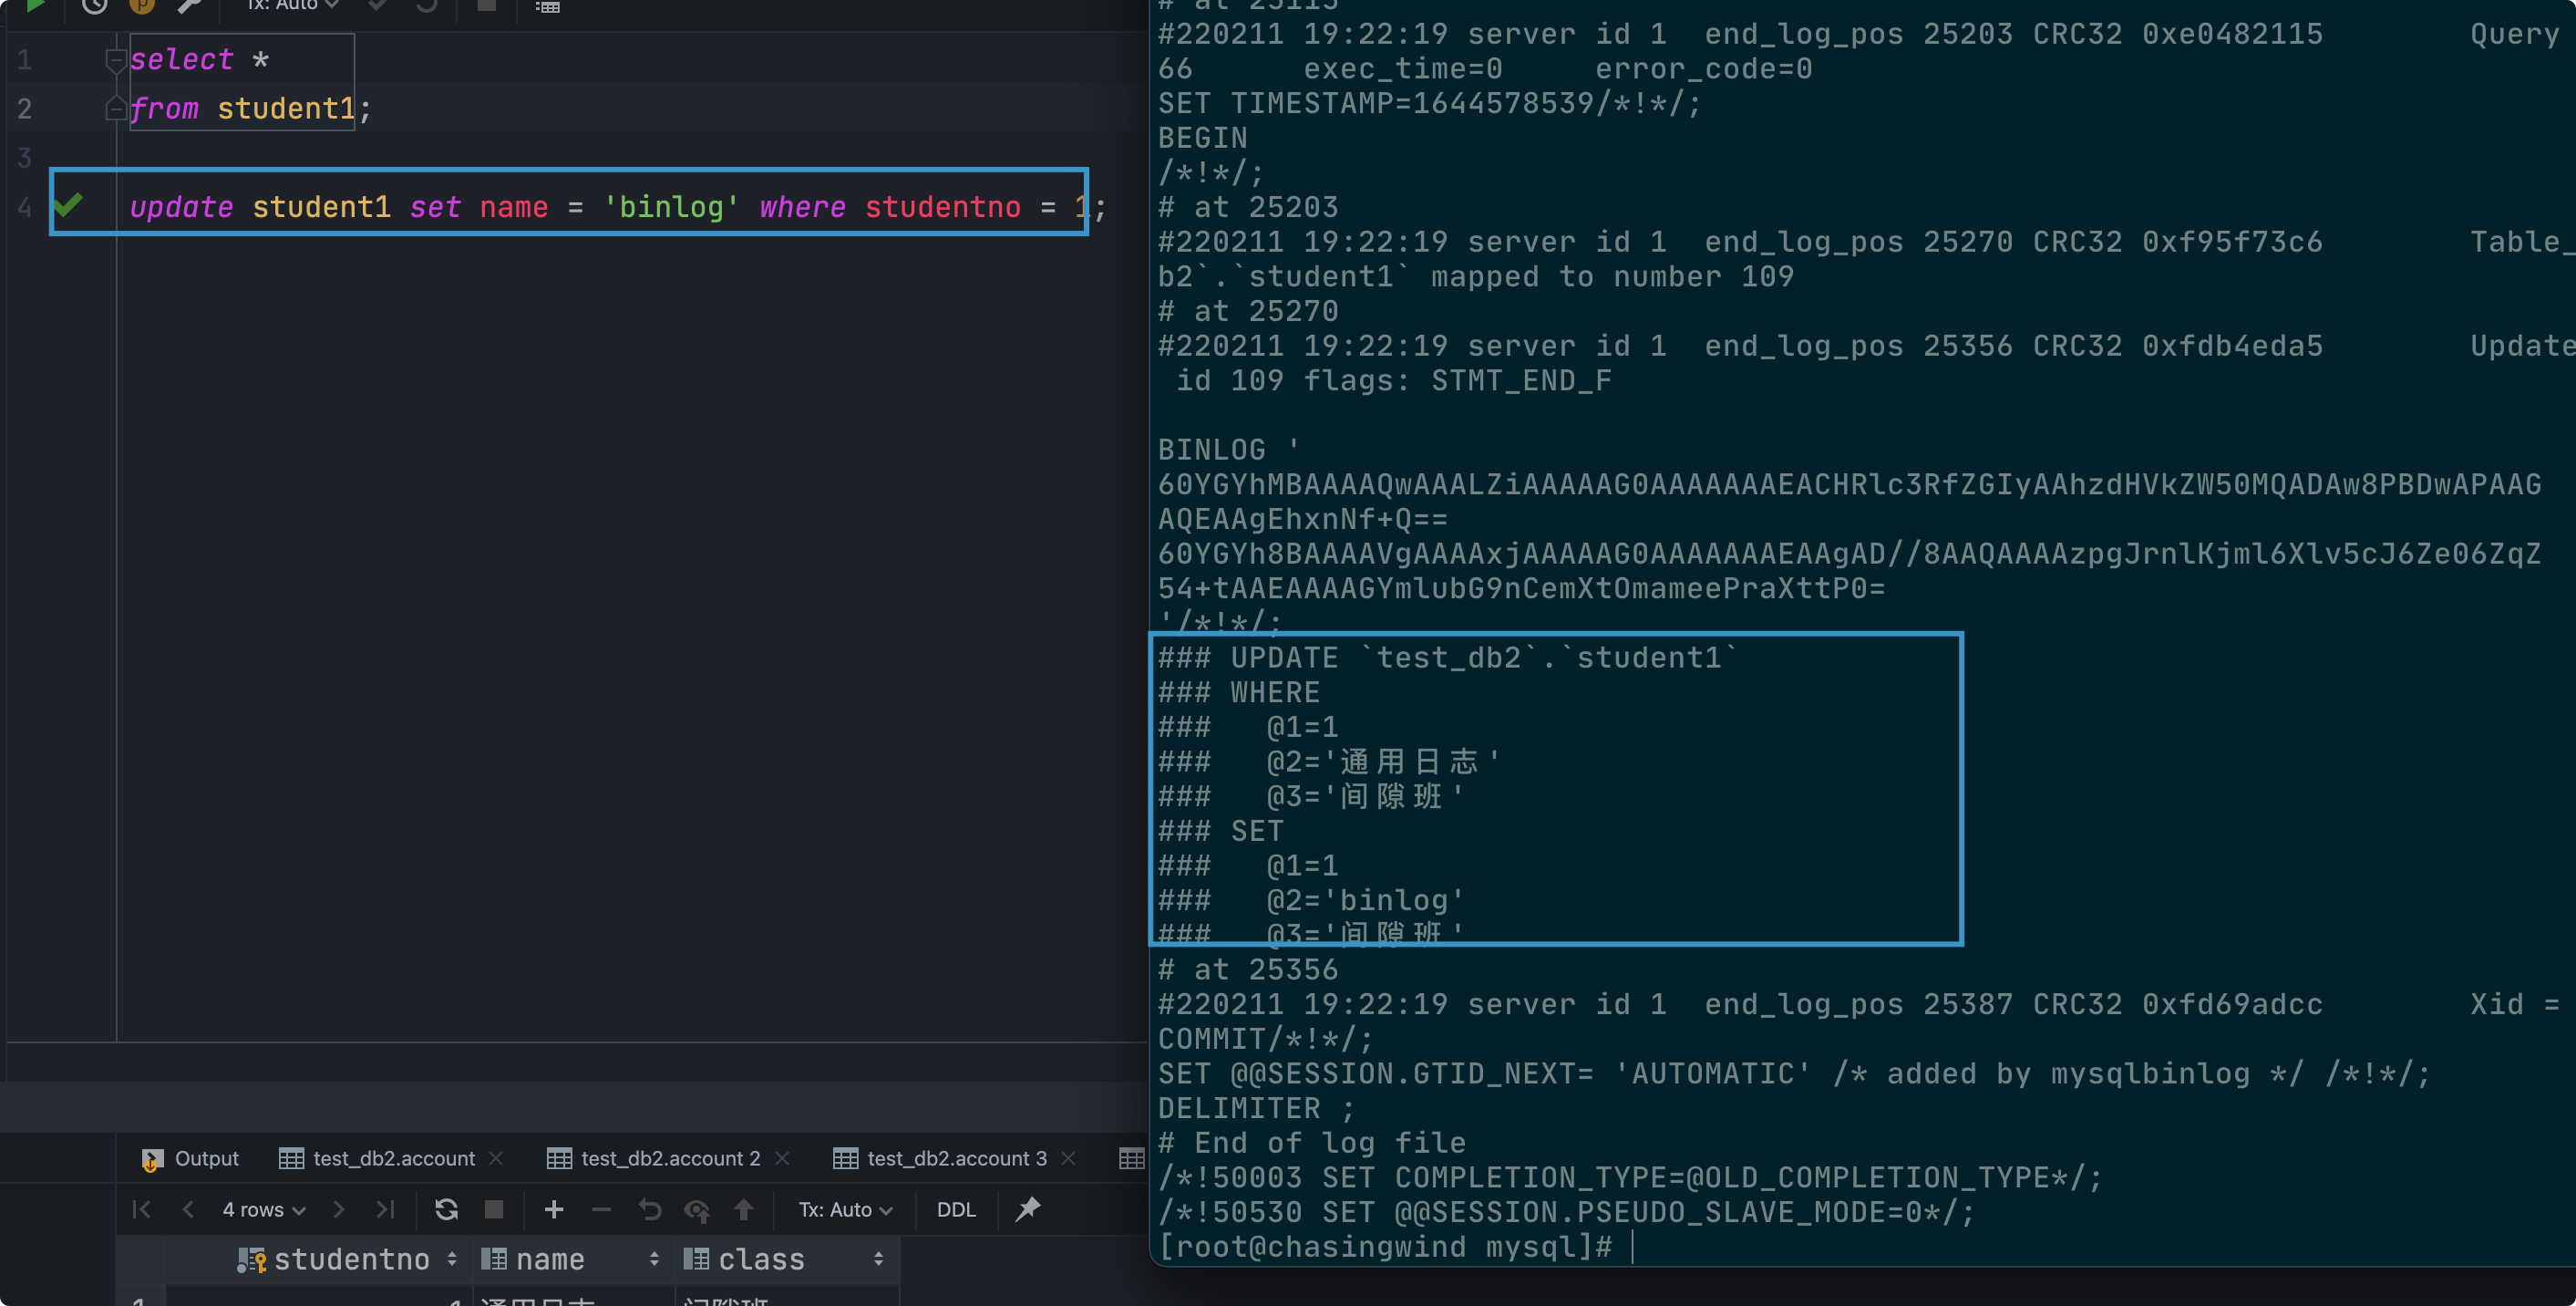Open the Tx: Auto dropdown in results toolbar
The height and width of the screenshot is (1306, 2576).
click(x=844, y=1209)
